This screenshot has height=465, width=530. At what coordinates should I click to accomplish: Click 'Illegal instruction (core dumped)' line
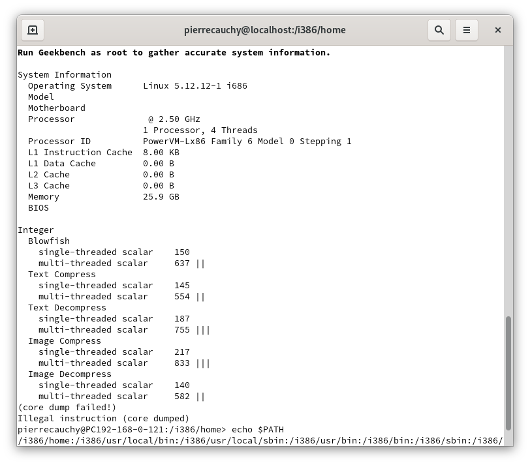tap(103, 419)
